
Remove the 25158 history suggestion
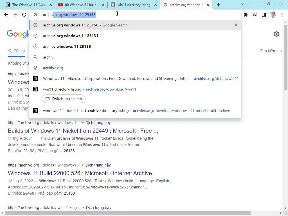[x=236, y=25]
